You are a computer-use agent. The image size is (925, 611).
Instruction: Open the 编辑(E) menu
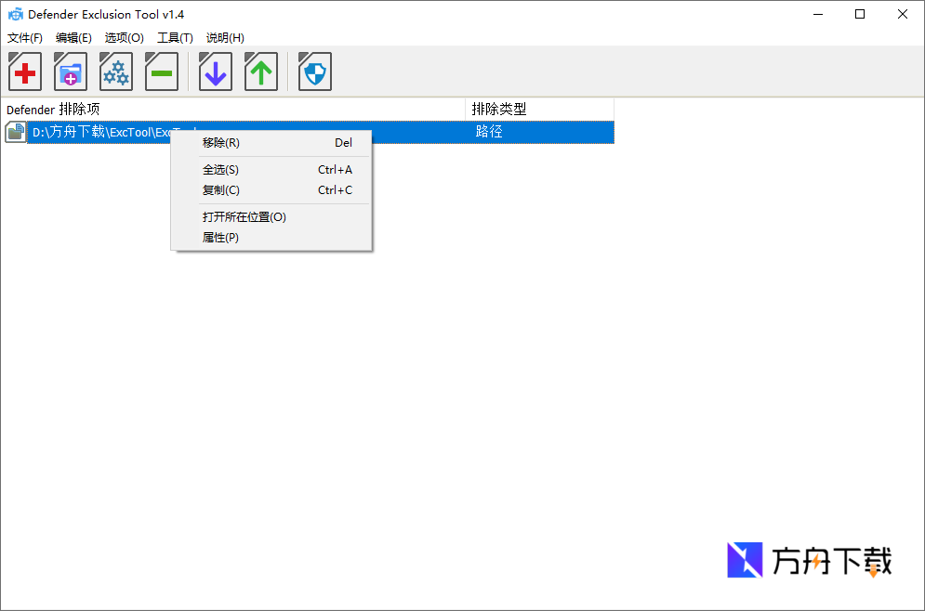pos(73,37)
